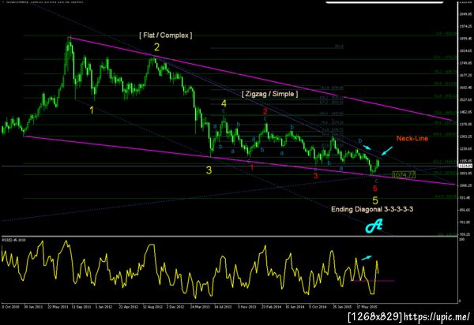Click the '25 Jan 2015' date label

click(342, 307)
